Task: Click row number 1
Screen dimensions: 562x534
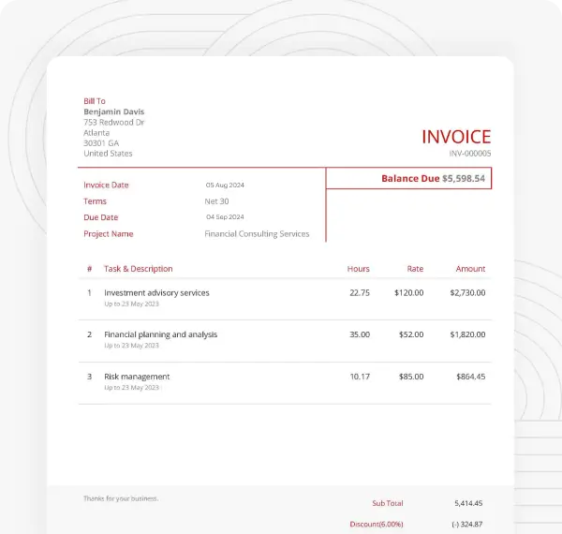Action: click(x=90, y=293)
